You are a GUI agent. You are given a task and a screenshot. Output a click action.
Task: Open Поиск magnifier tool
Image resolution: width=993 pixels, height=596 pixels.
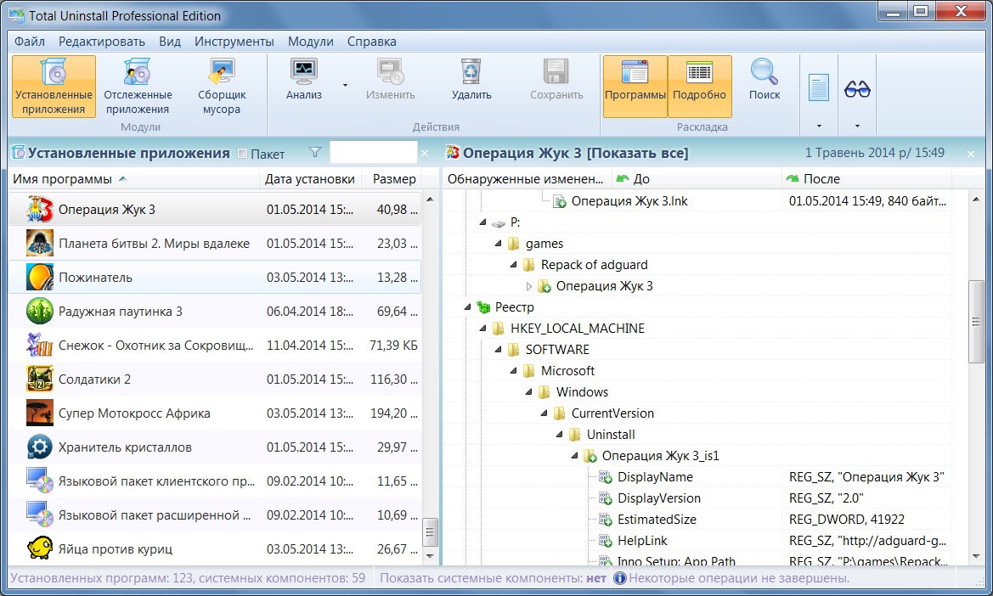pos(764,80)
